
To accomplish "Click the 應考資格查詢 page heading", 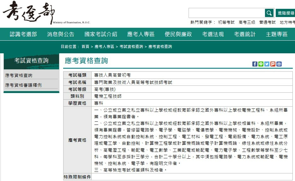I will pos(86,61).
